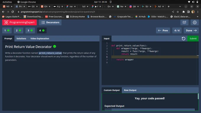Open the Chrome profile avatar

[x=193, y=12]
